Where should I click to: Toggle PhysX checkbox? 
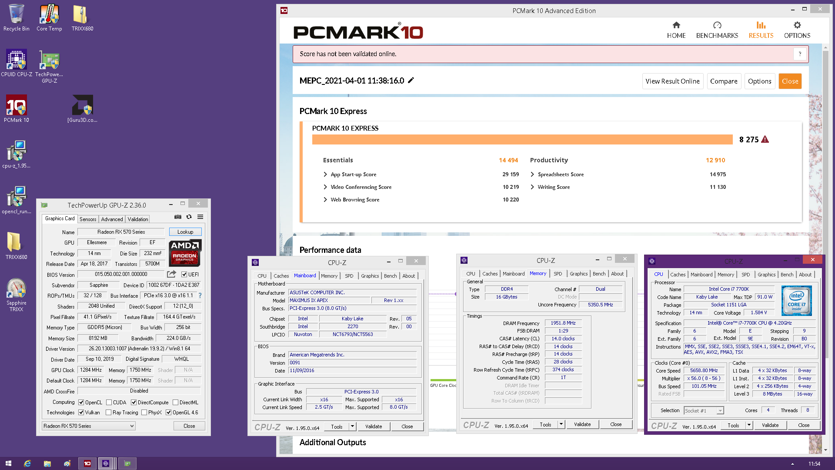(144, 413)
